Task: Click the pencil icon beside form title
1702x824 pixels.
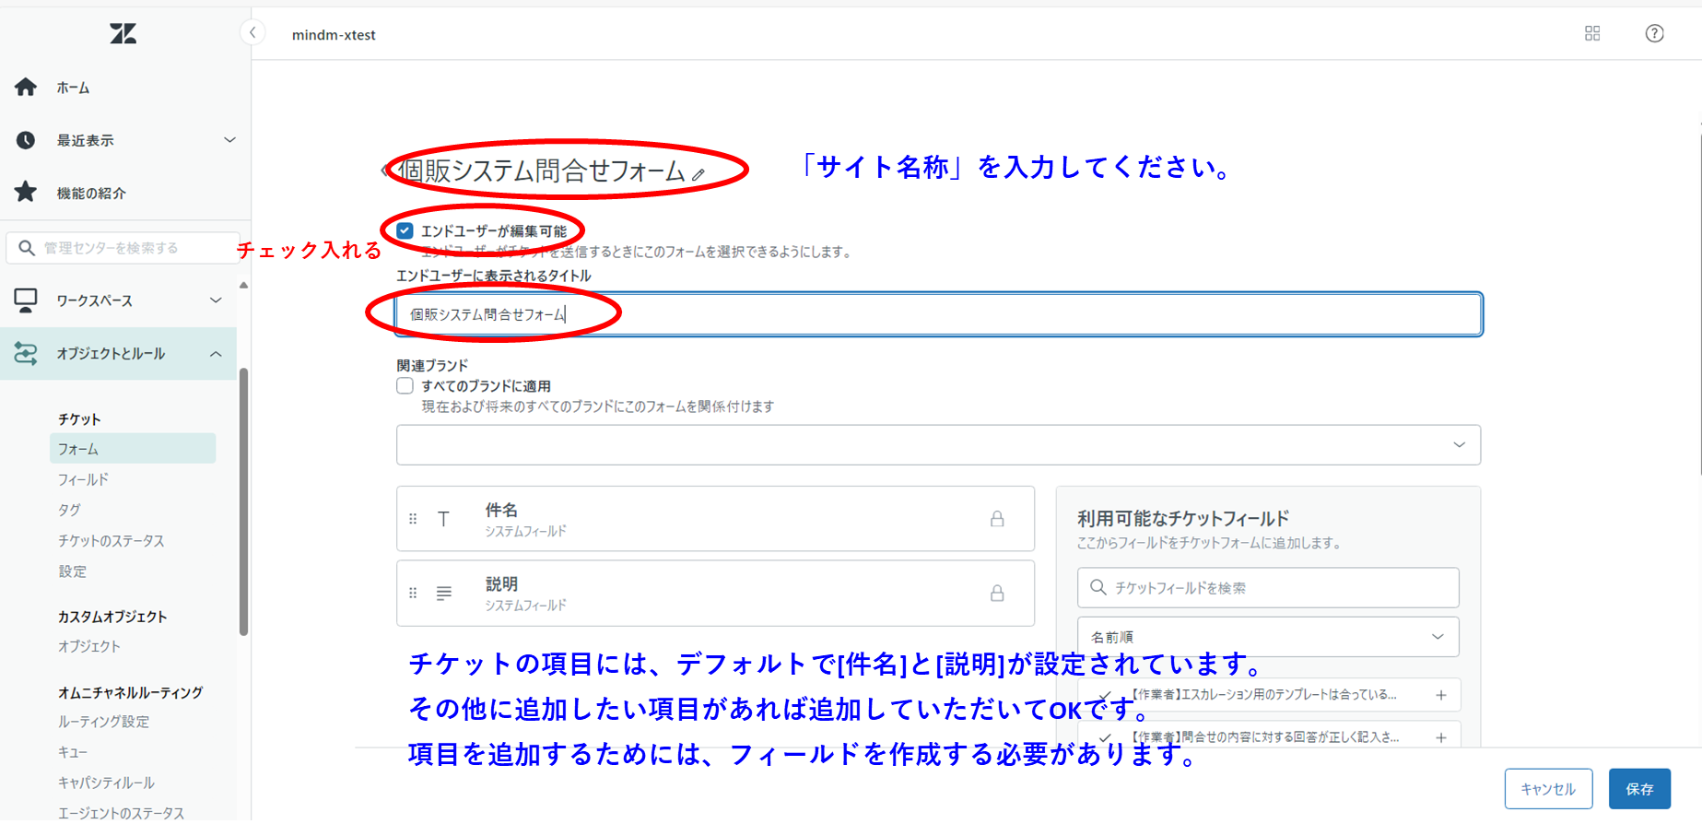Action: 698,174
